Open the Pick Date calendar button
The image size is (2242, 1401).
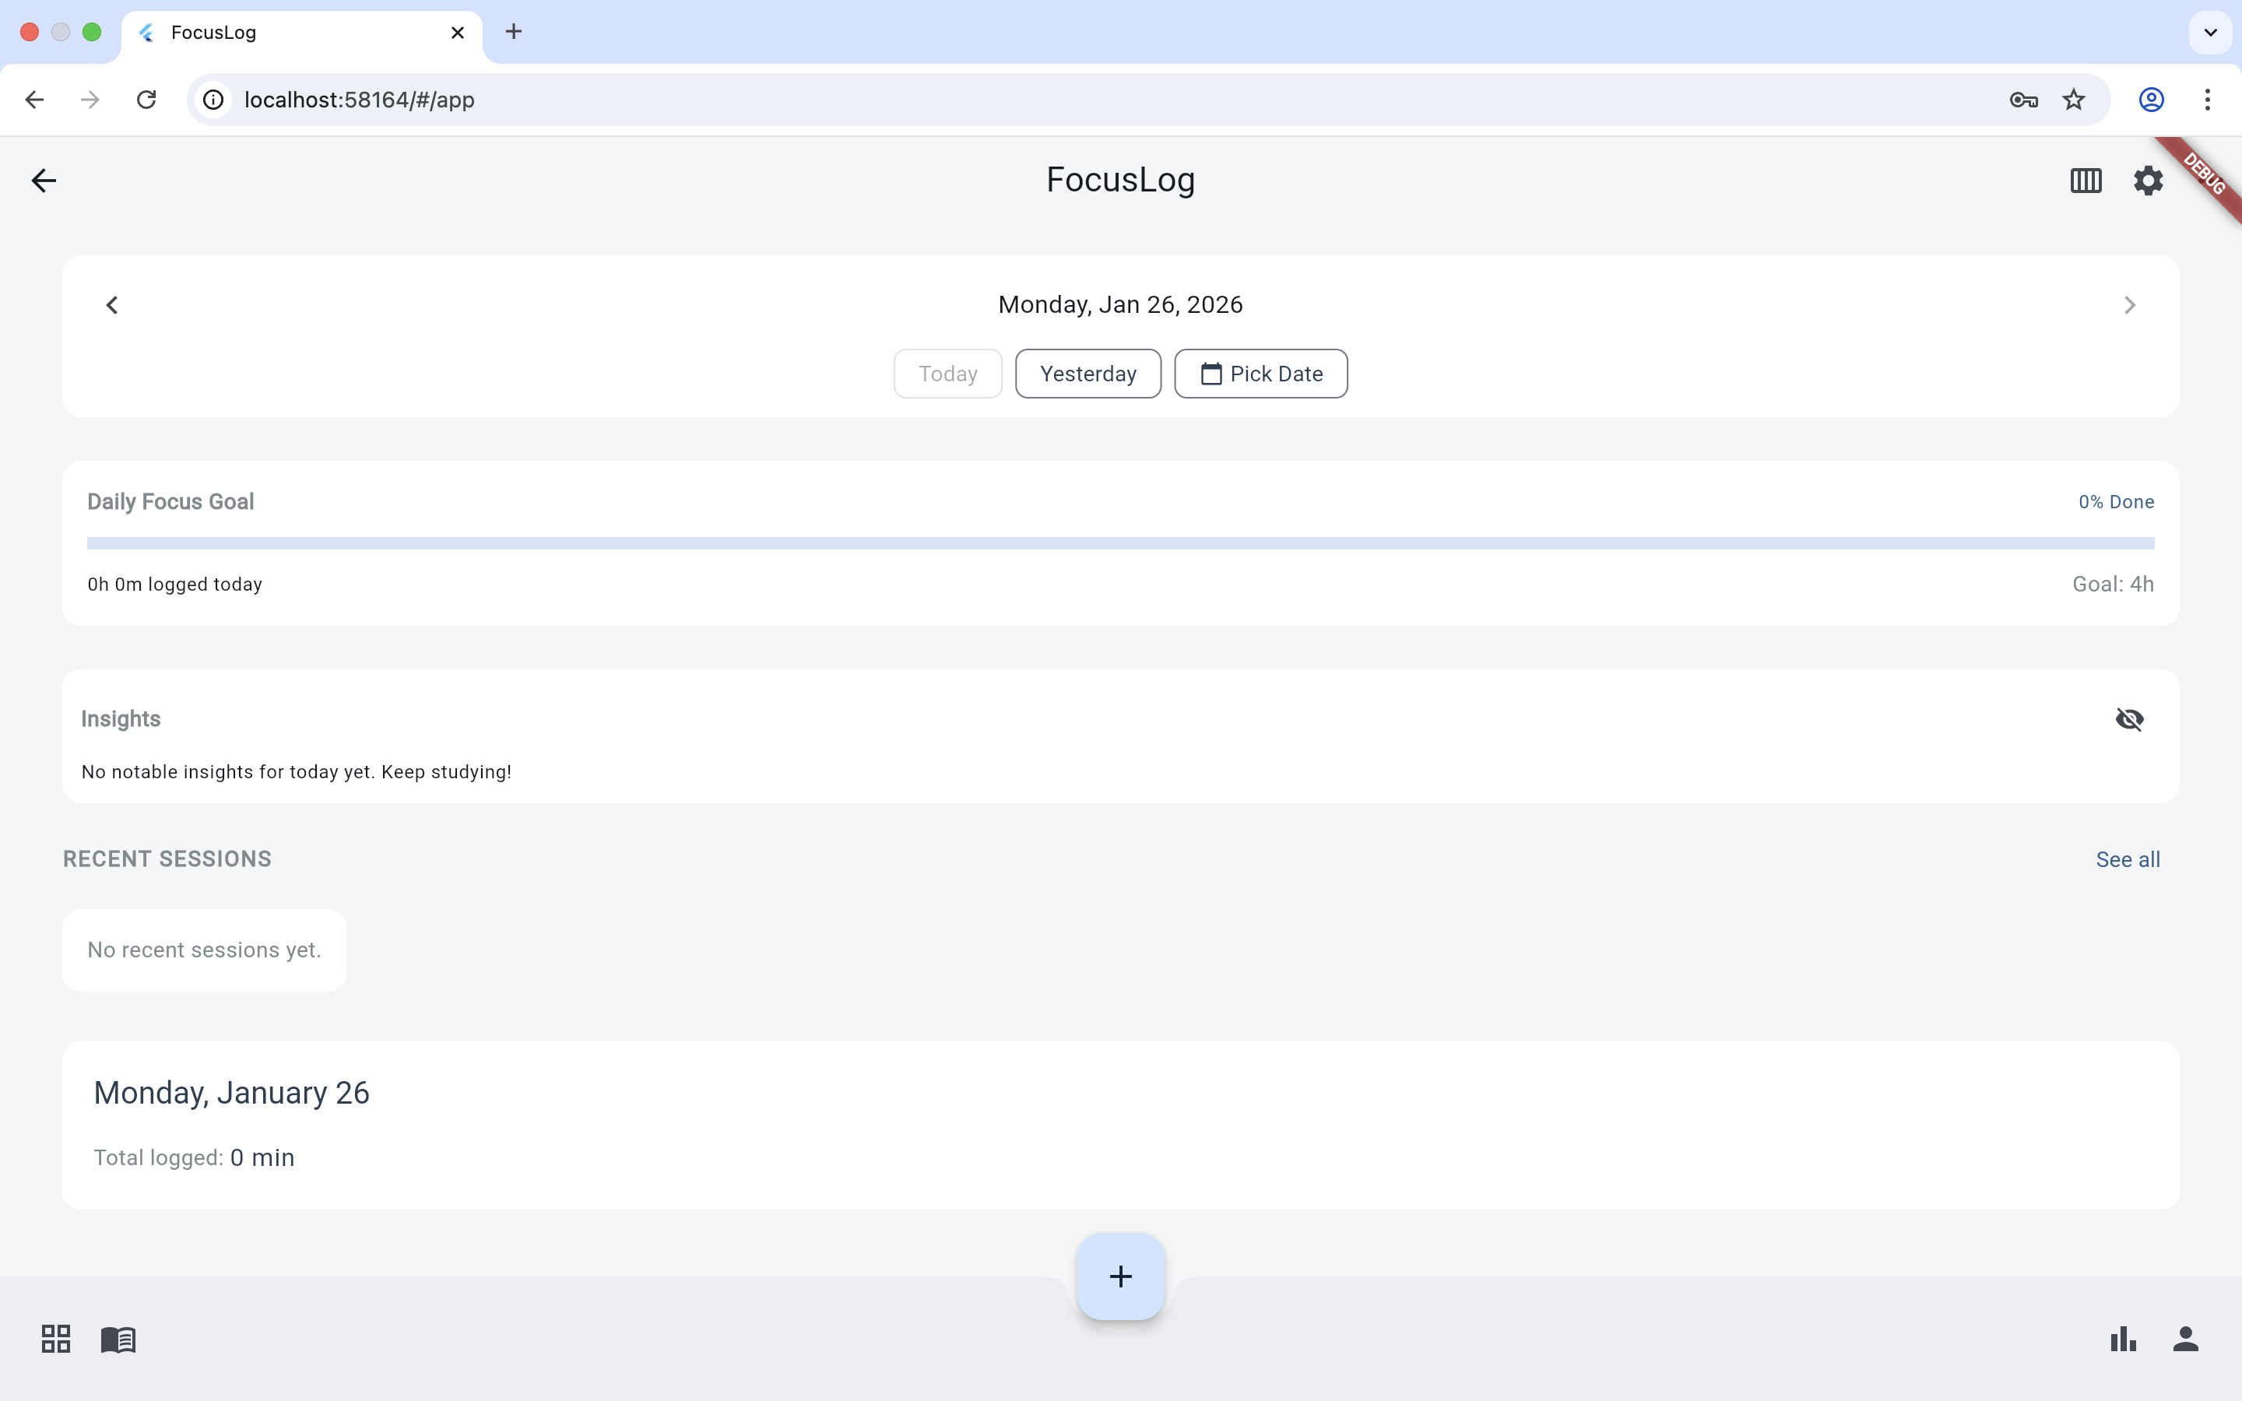(1261, 374)
